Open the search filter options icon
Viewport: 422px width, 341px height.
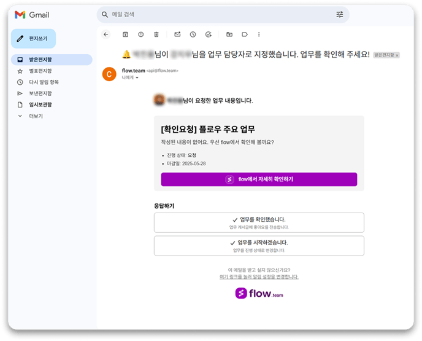(x=340, y=14)
